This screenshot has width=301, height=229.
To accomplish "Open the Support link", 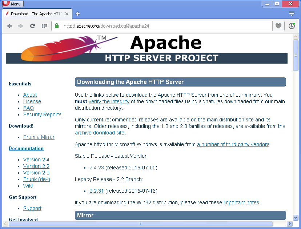I will click(x=32, y=208).
